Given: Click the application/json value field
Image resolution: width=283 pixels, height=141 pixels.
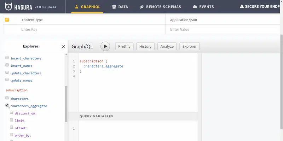Looking at the screenshot, I should coord(223,20).
